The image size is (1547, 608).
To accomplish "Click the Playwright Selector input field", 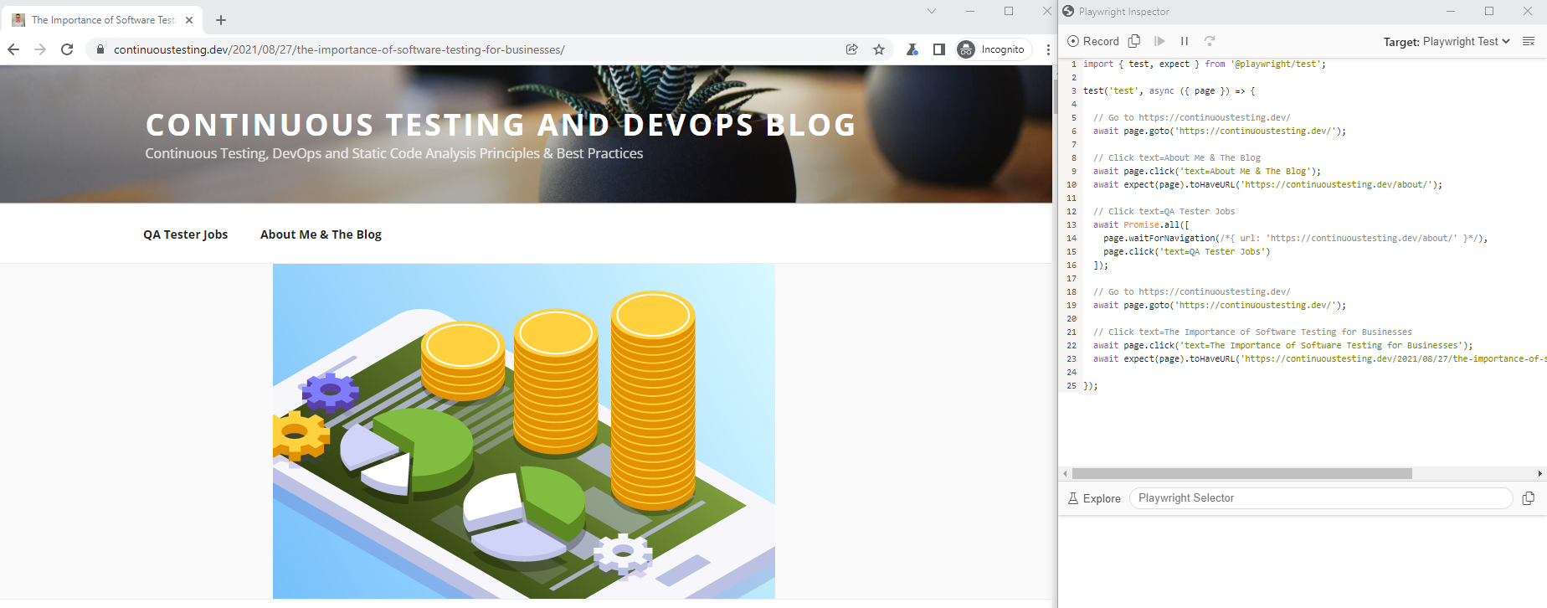I will (x=1320, y=498).
